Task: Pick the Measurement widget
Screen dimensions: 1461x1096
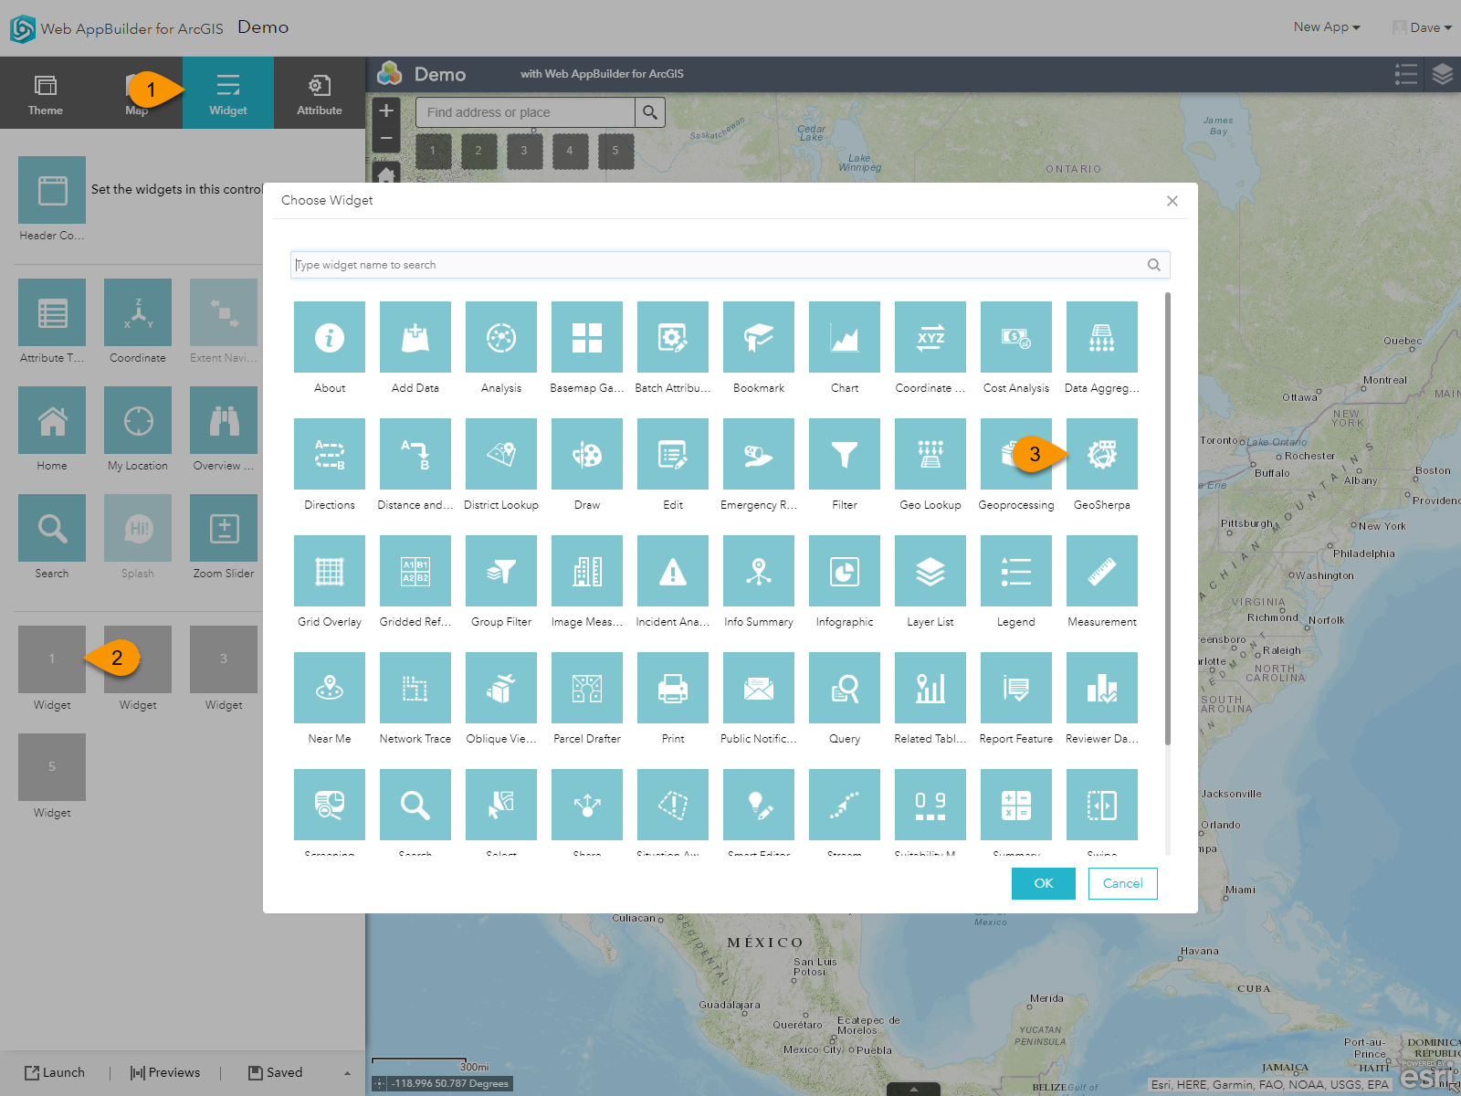Action: click(1102, 571)
